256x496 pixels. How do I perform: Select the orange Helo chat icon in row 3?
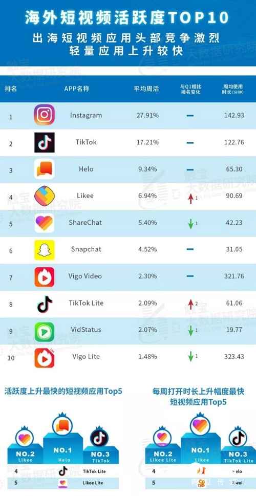tap(45, 169)
